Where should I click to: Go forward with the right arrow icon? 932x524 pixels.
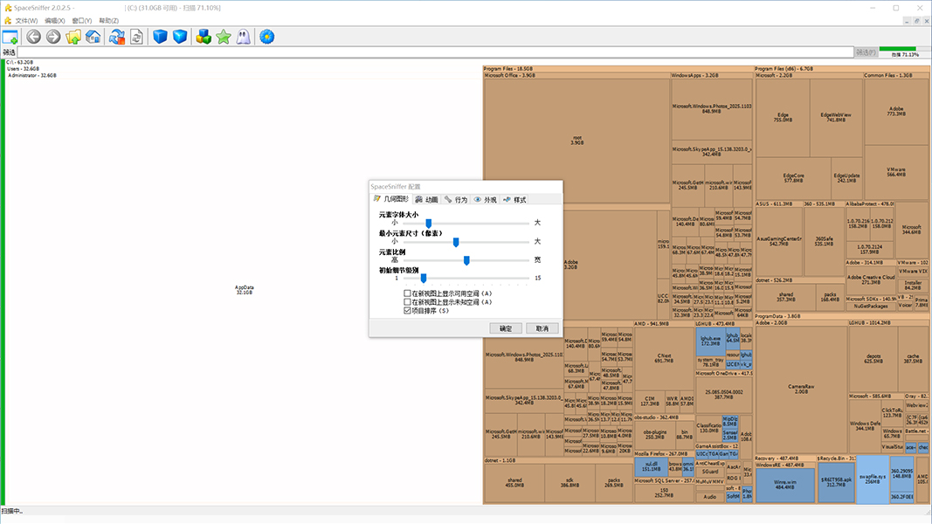tap(53, 37)
